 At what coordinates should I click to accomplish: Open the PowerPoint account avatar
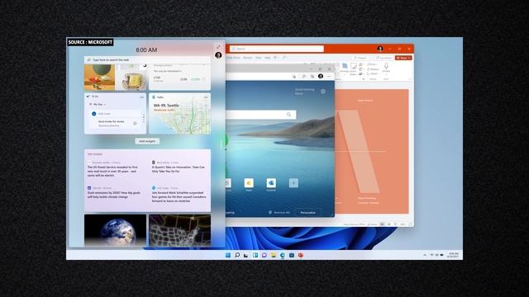click(380, 49)
